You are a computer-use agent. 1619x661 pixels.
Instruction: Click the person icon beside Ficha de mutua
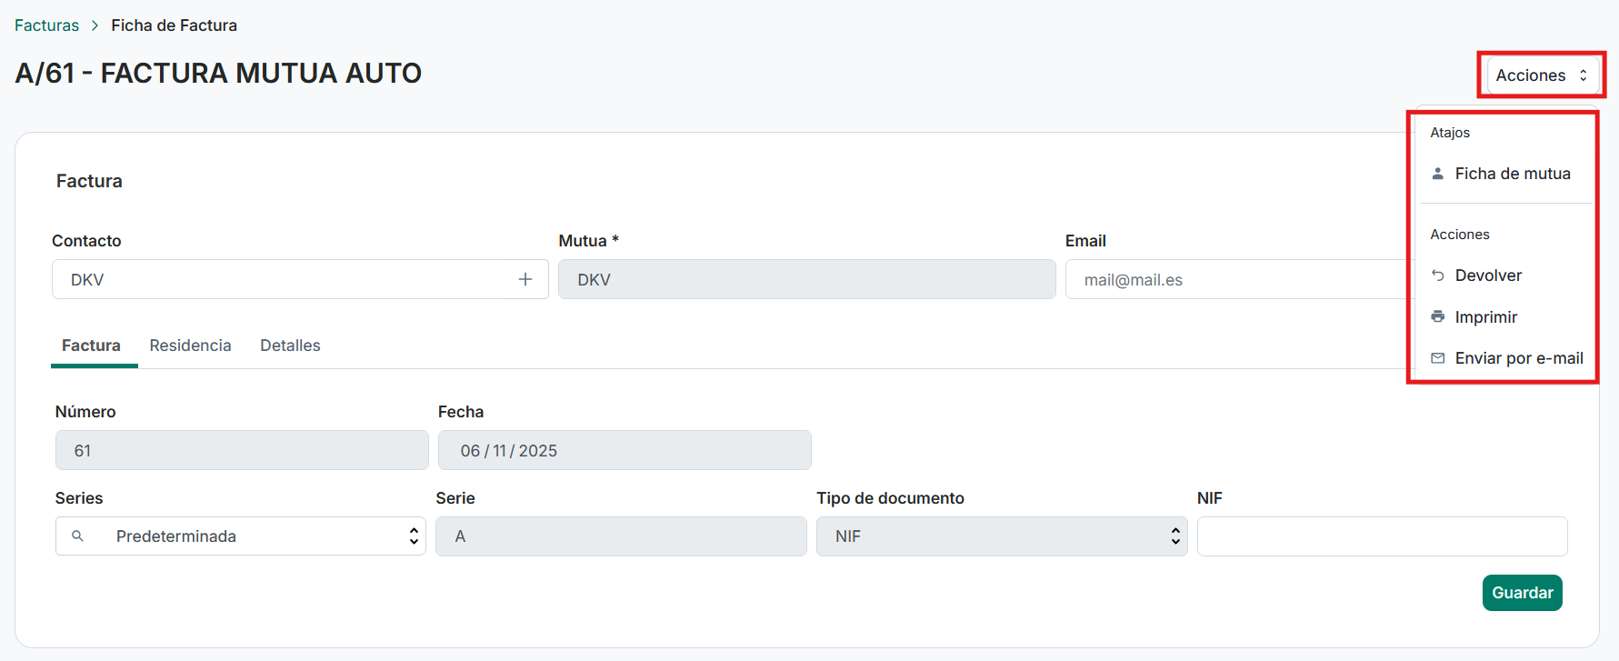click(1438, 174)
